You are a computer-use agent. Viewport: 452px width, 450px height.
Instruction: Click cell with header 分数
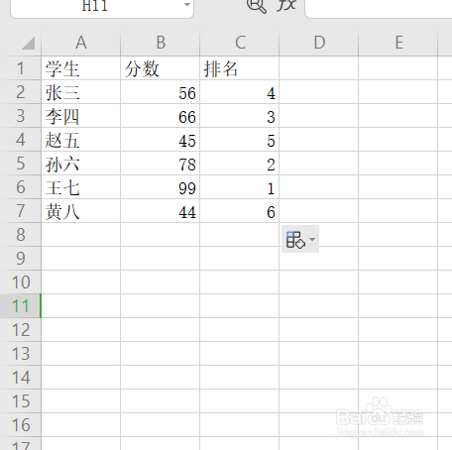[x=161, y=68]
